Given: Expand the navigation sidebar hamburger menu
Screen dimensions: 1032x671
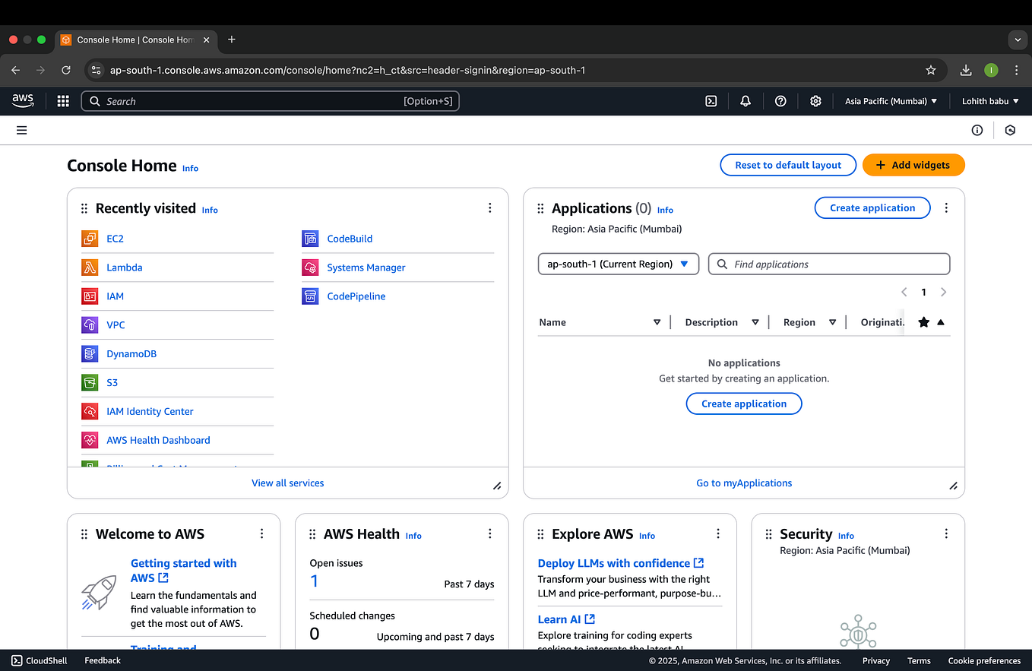Looking at the screenshot, I should coord(21,130).
